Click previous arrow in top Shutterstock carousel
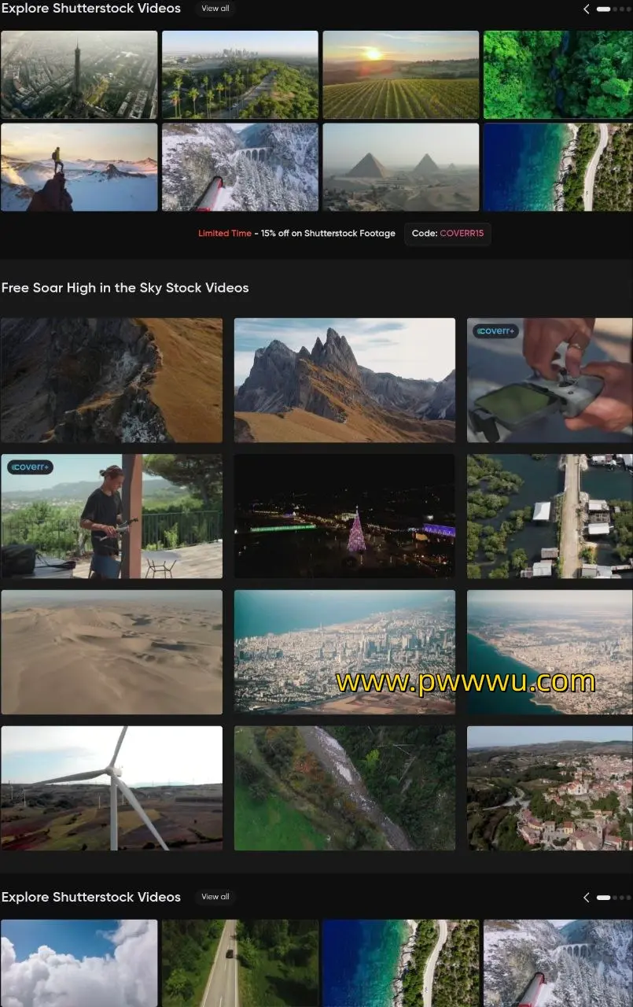 pyautogui.click(x=586, y=9)
